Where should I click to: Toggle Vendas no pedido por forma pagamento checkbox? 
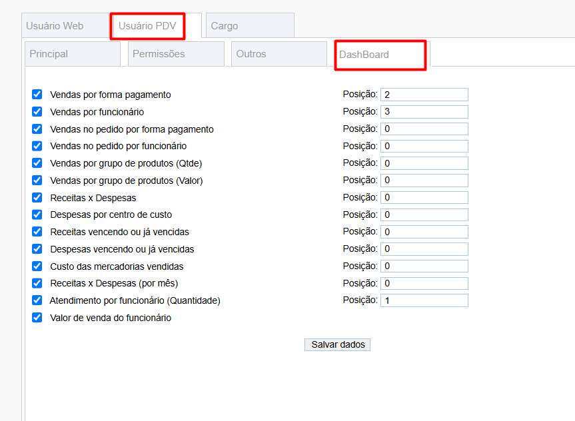(37, 129)
